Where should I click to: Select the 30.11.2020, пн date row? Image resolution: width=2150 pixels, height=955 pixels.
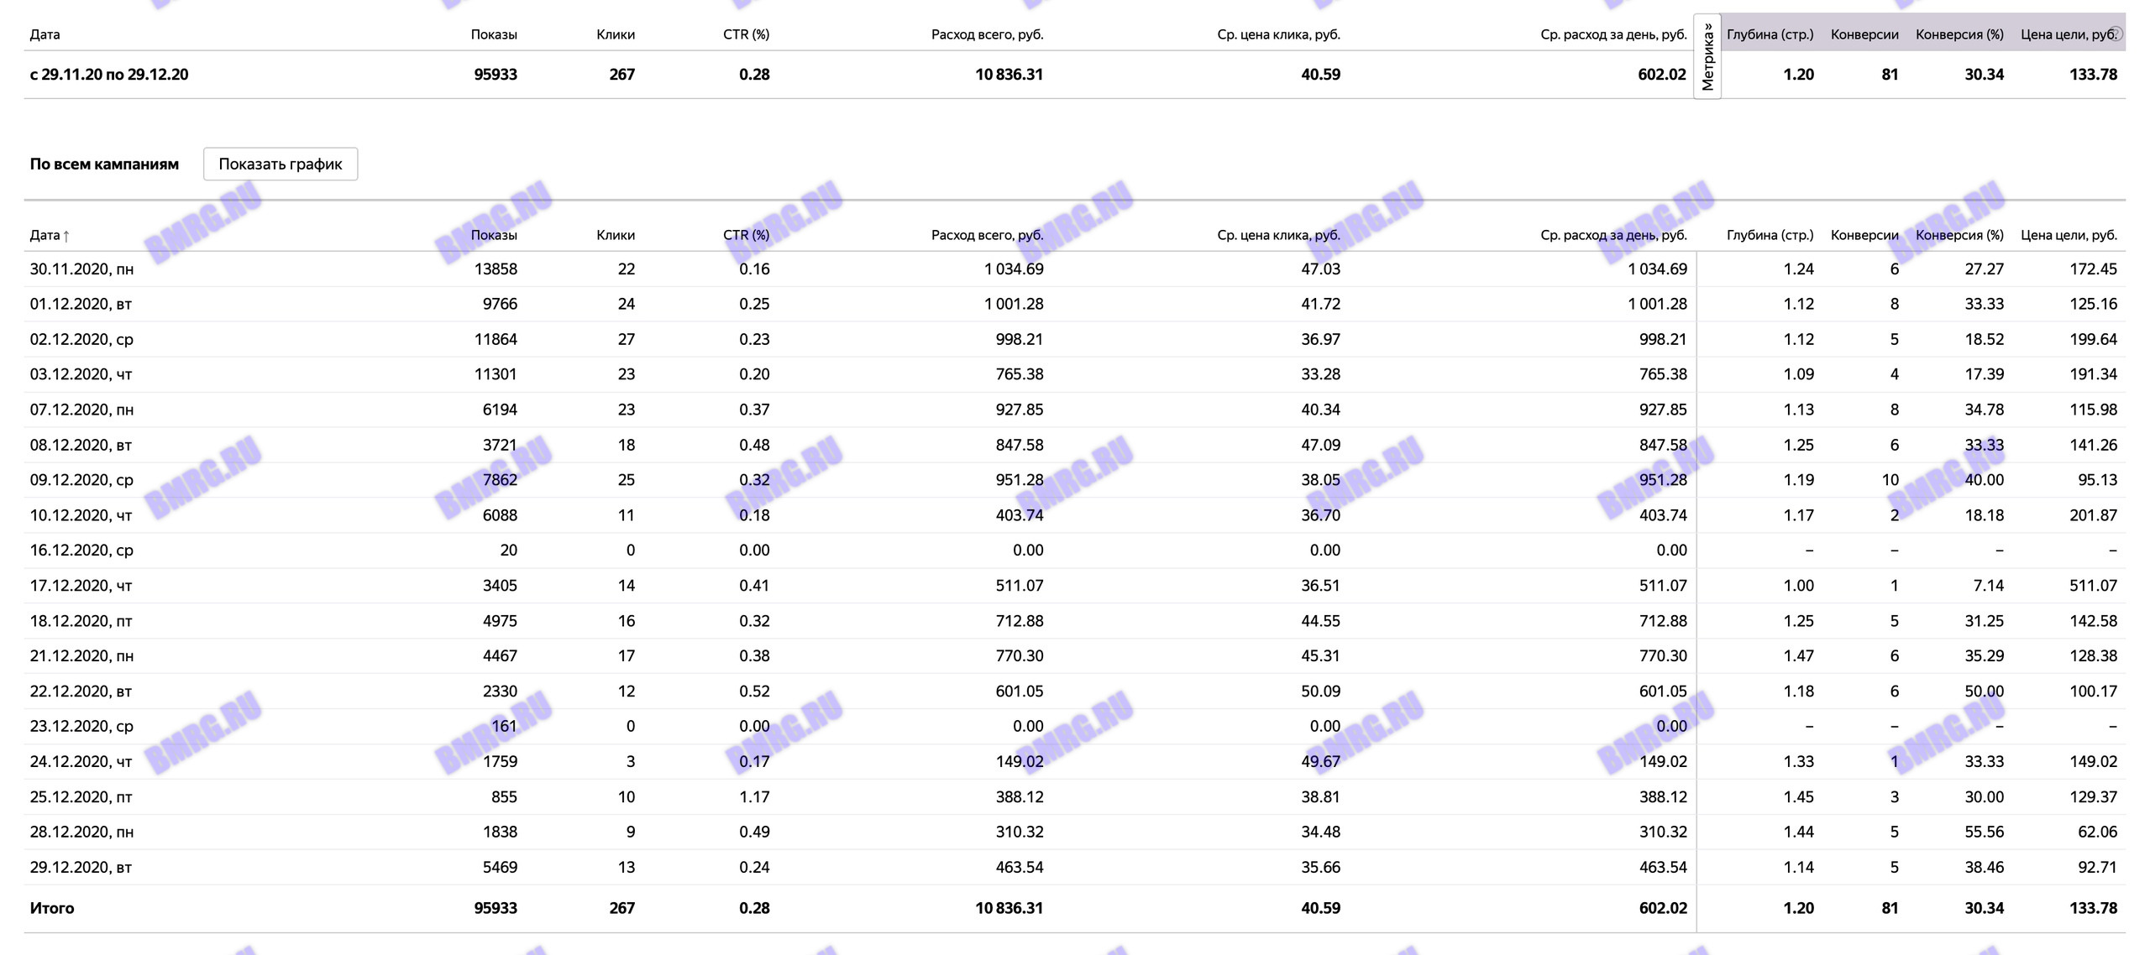[x=81, y=269]
